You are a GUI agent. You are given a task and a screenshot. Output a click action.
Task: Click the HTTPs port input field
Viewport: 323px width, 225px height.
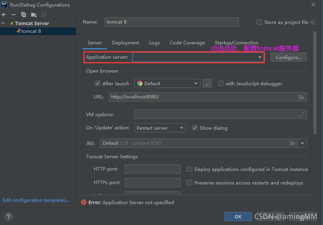click(153, 183)
